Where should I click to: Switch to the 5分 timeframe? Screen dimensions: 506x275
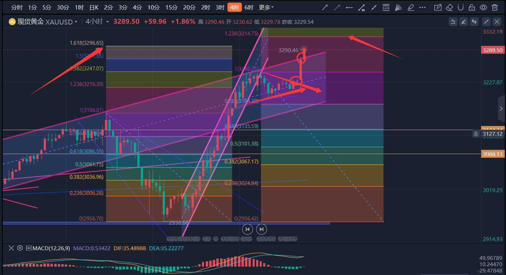[47, 7]
